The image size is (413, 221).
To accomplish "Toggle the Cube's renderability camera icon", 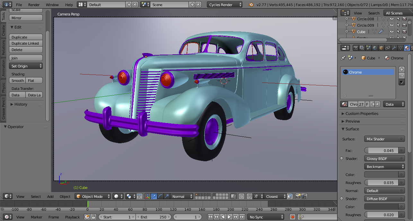I will pos(405,31).
